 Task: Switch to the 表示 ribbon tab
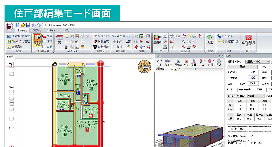tap(37, 30)
